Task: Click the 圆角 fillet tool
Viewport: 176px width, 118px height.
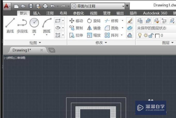Action: pyautogui.click(x=111, y=28)
